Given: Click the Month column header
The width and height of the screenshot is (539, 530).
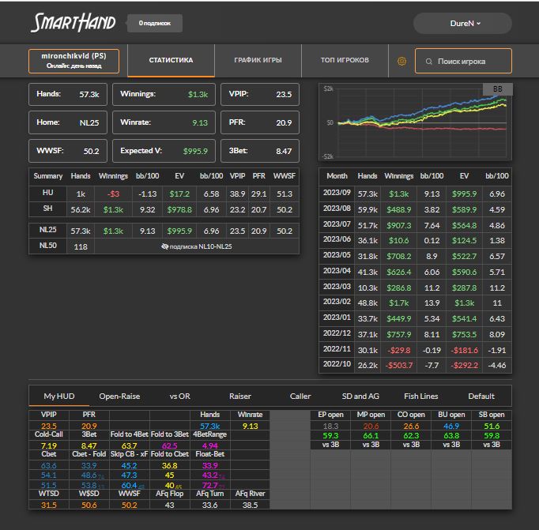Looking at the screenshot, I should point(337,176).
